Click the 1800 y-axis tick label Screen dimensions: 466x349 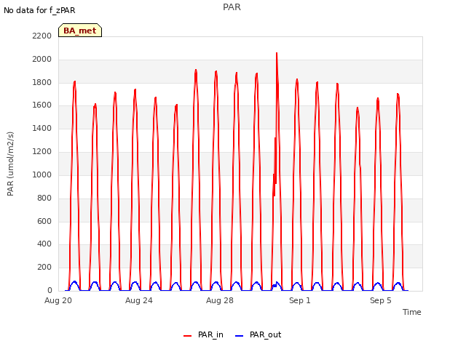point(42,82)
